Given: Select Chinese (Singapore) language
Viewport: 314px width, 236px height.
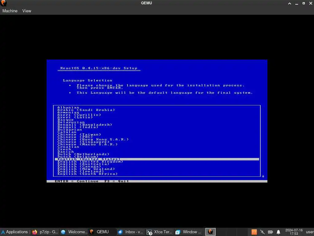Looking at the screenshot, I should [83, 142].
